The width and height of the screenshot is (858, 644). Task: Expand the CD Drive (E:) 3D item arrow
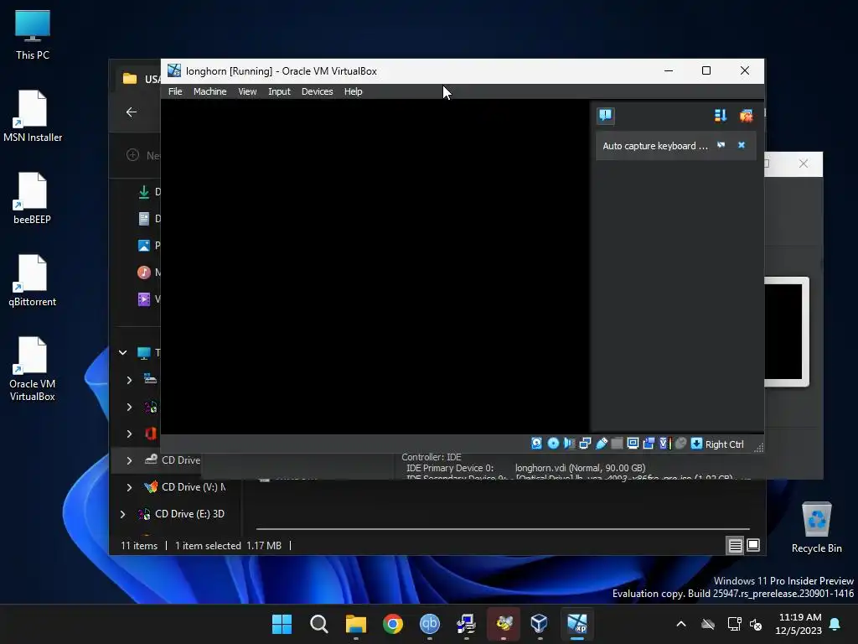tap(122, 514)
